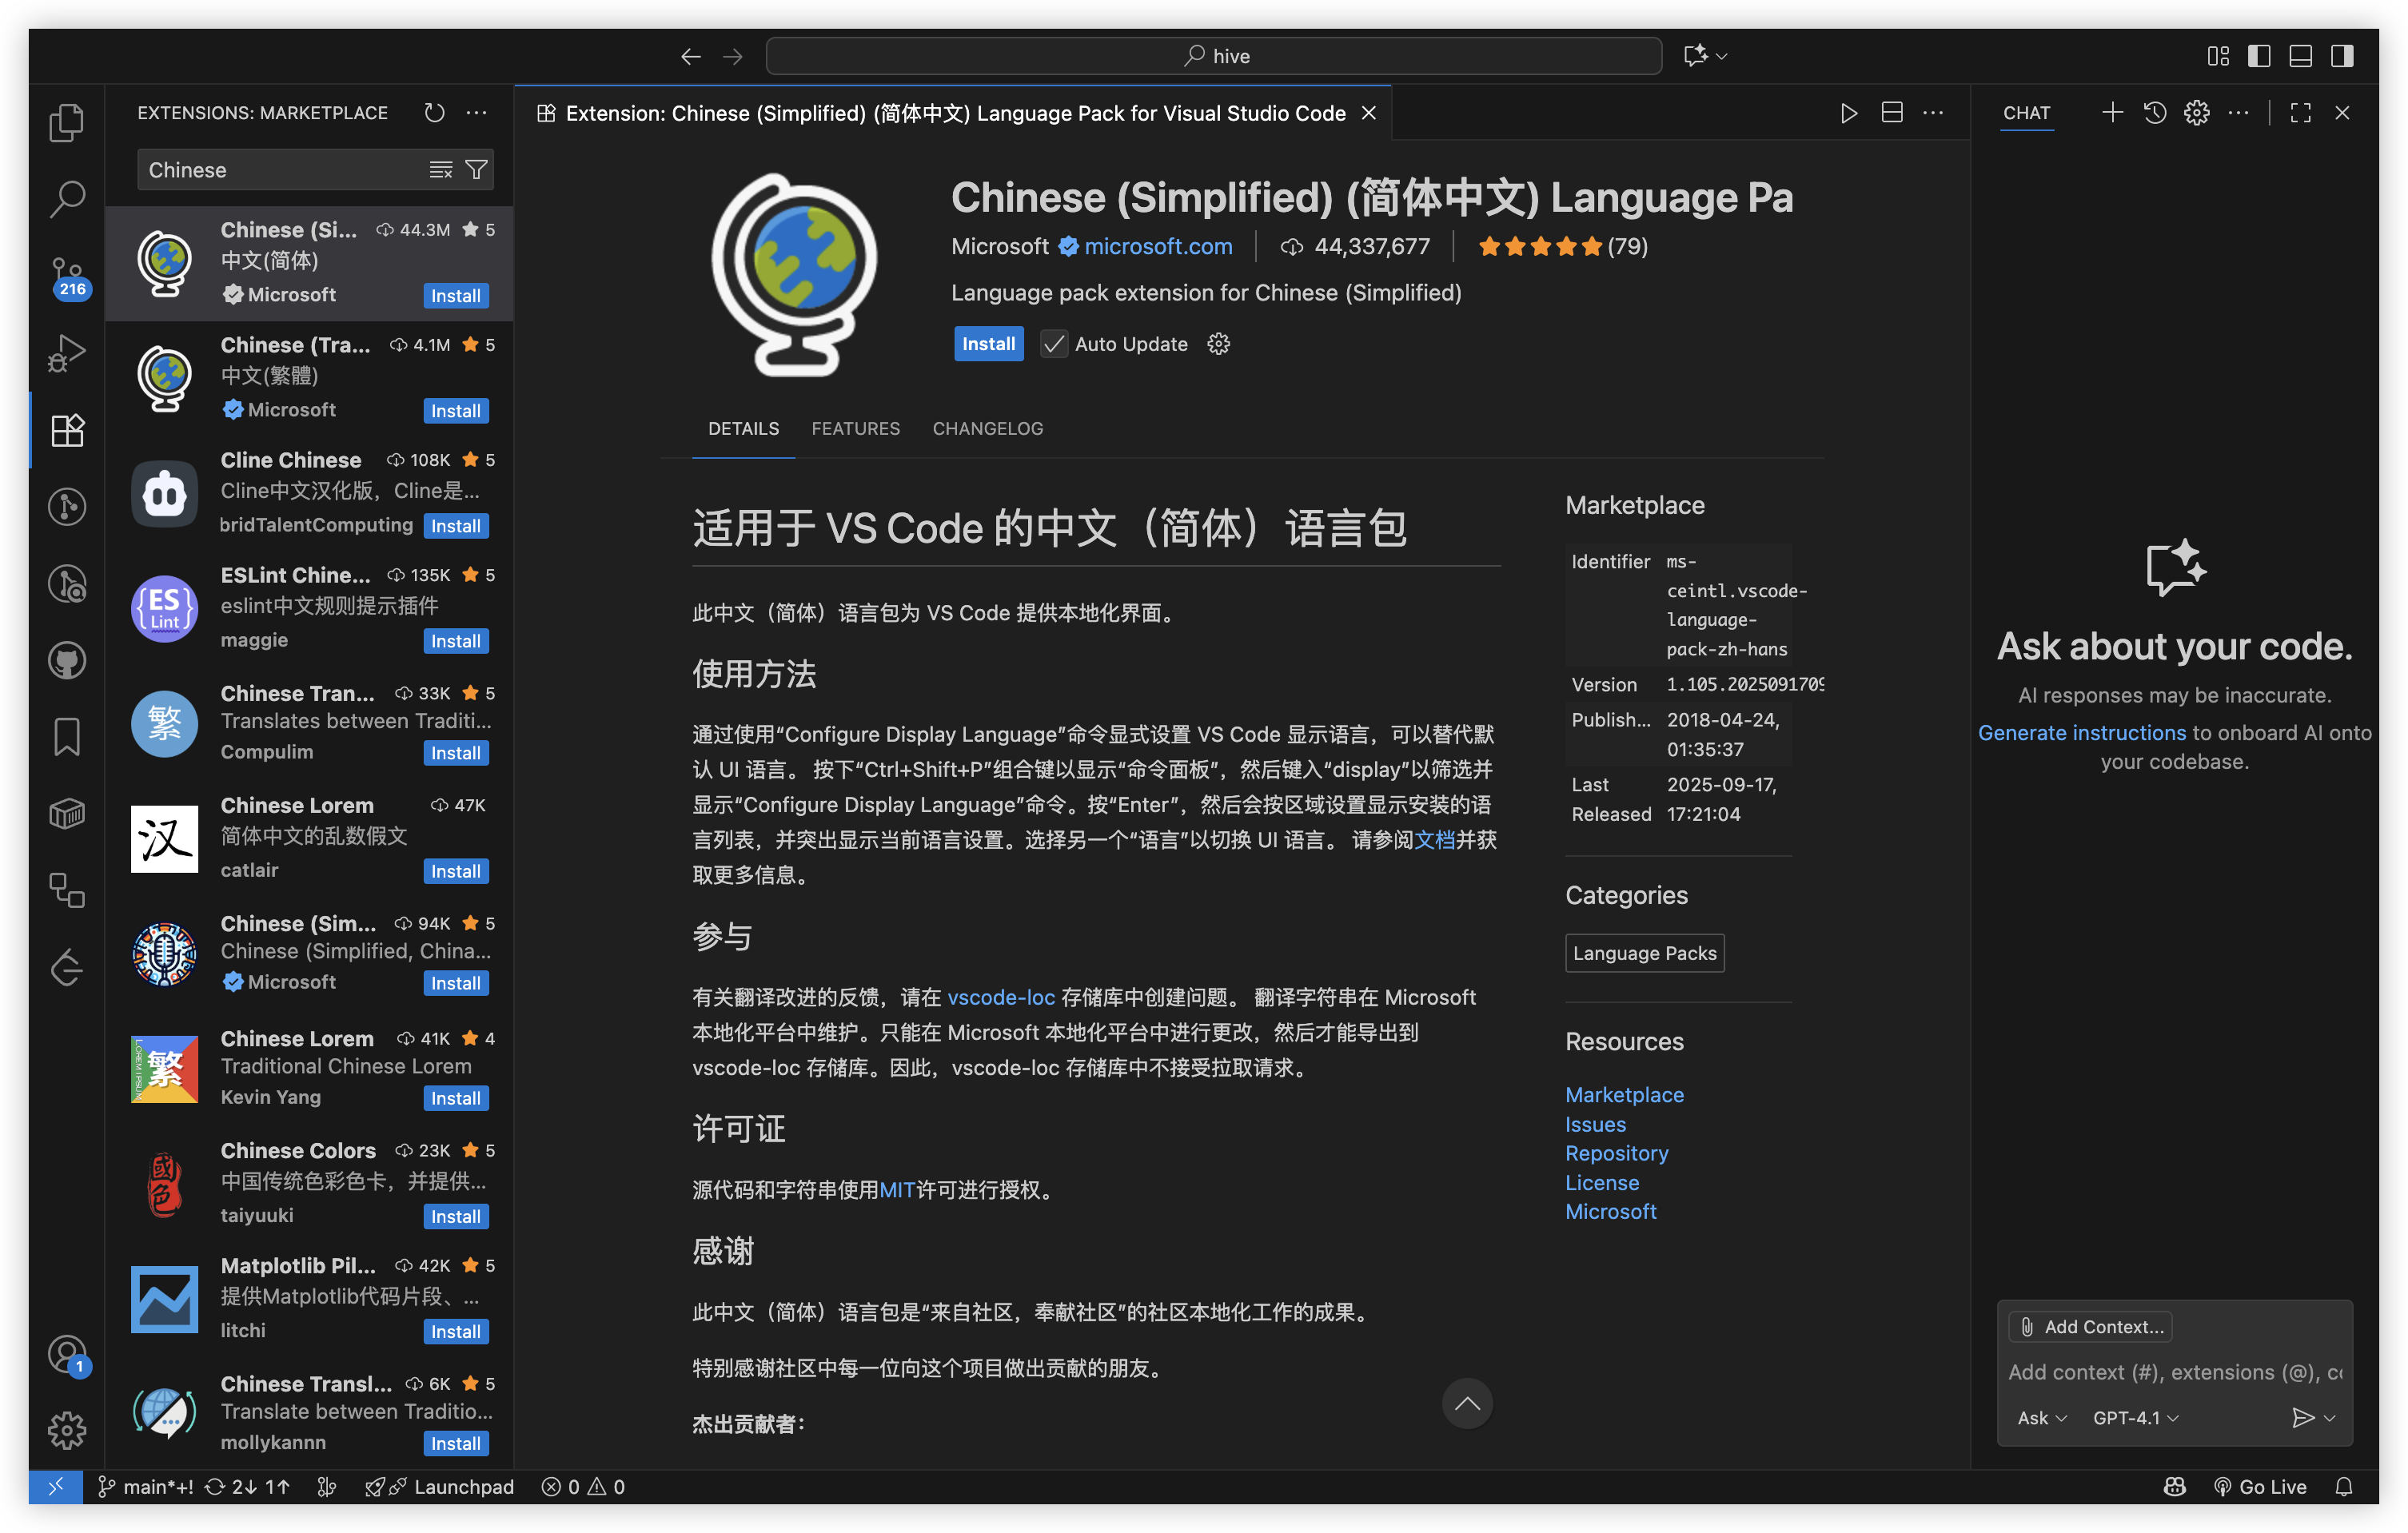The height and width of the screenshot is (1533, 2408).
Task: Toggle the primary side bar layout button
Action: (2258, 56)
